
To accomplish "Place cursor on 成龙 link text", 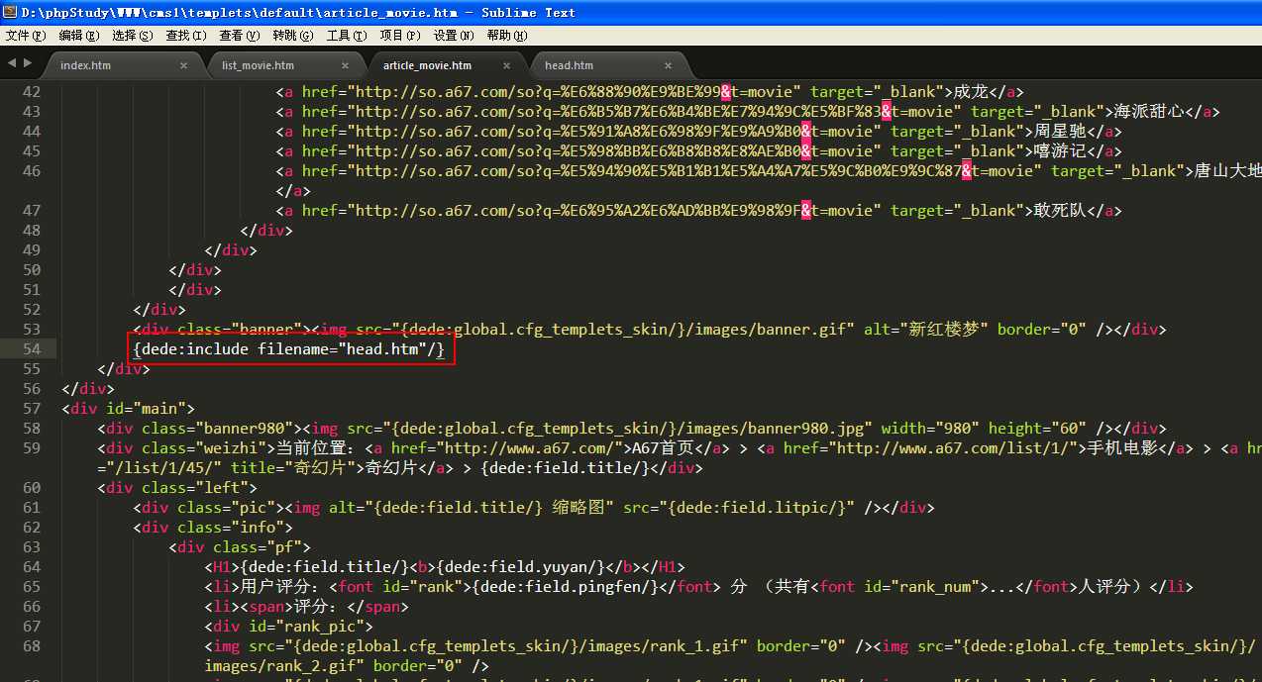I will click(x=971, y=92).
